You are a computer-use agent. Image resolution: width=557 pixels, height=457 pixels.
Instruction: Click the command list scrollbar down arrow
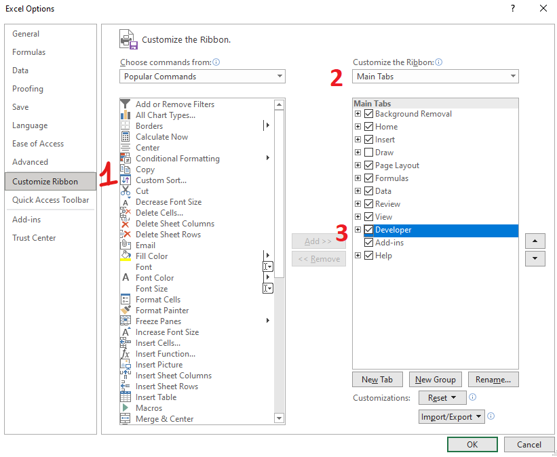279,418
